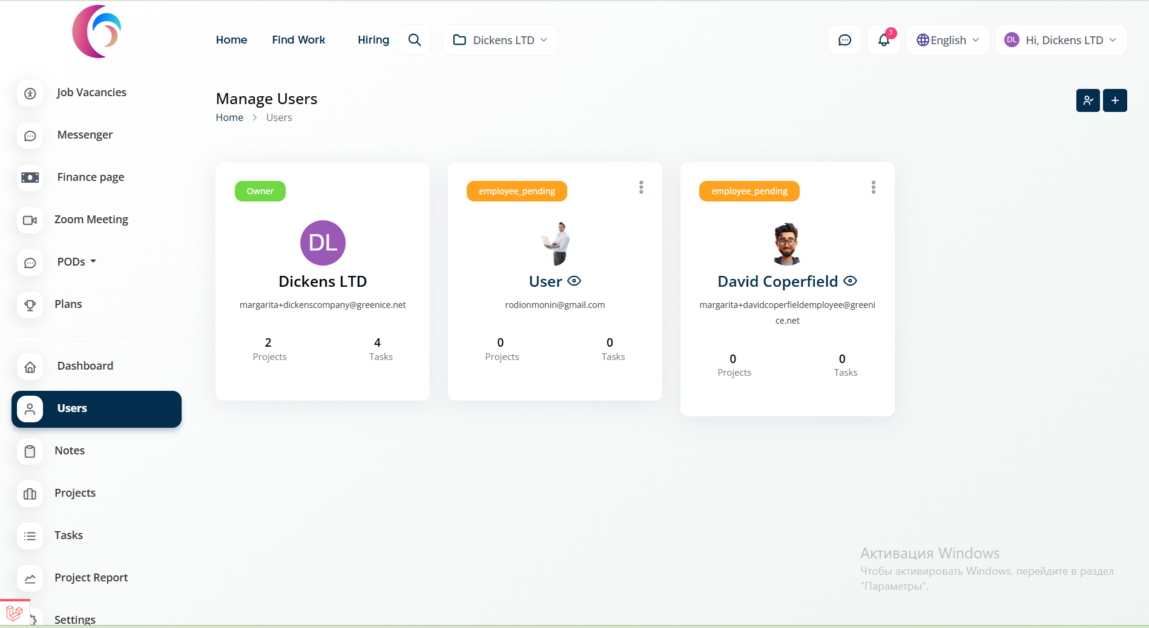The width and height of the screenshot is (1149, 628).
Task: Click eye icon next to User name
Action: click(x=574, y=281)
